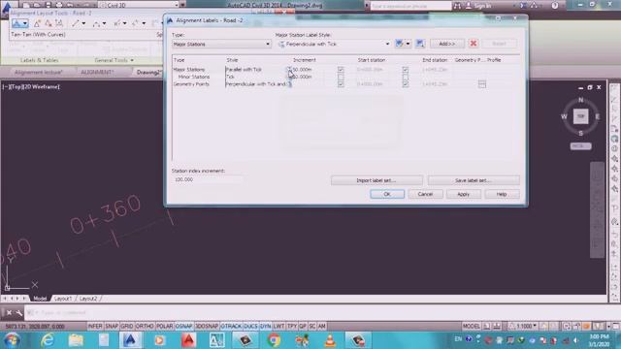This screenshot has width=621, height=349.
Task: Click the TOP face of the ViewCube
Action: (580, 116)
